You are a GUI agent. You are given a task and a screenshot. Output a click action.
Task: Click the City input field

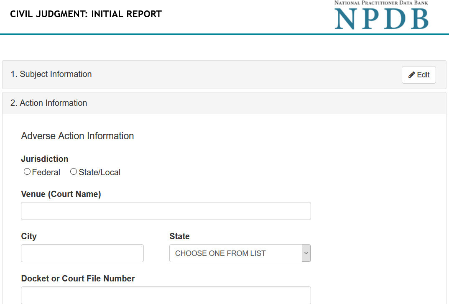pyautogui.click(x=82, y=253)
